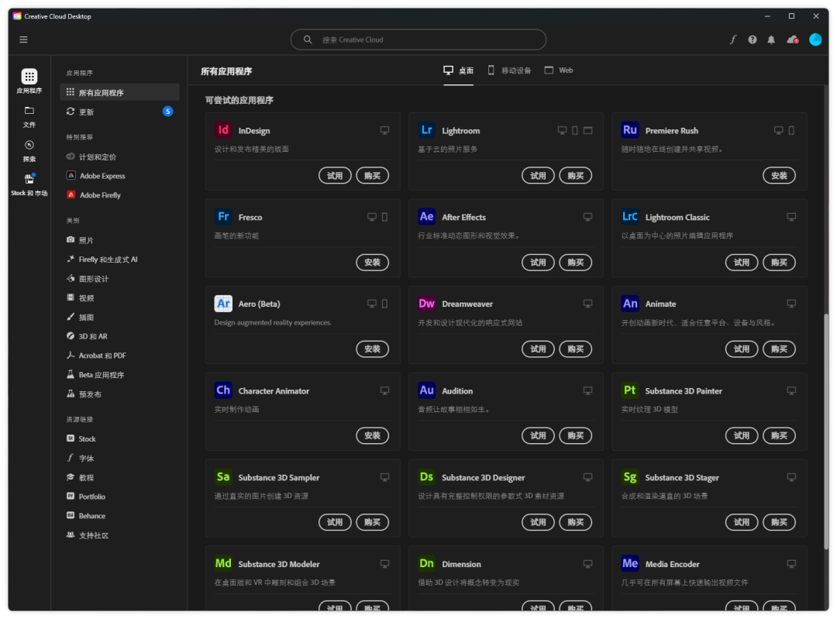The image size is (837, 619).
Task: Click the Substance 3D Stager Sg icon
Action: pyautogui.click(x=630, y=476)
